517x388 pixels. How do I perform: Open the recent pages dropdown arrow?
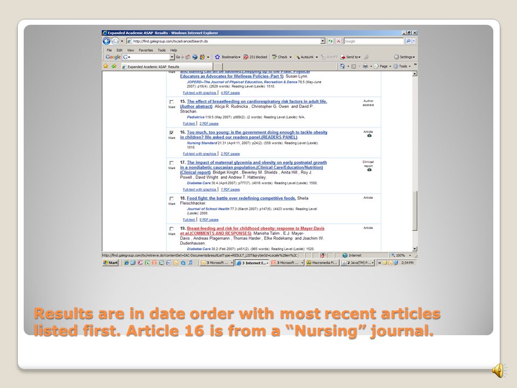122,41
